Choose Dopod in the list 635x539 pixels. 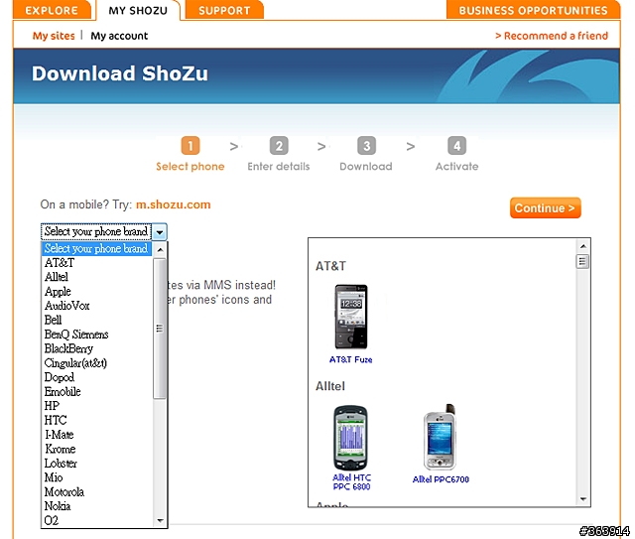click(96, 377)
